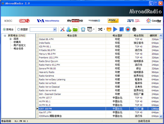The image size is (164, 124).
Task: Click the alarm clock timer icon
Action: tap(83, 29)
